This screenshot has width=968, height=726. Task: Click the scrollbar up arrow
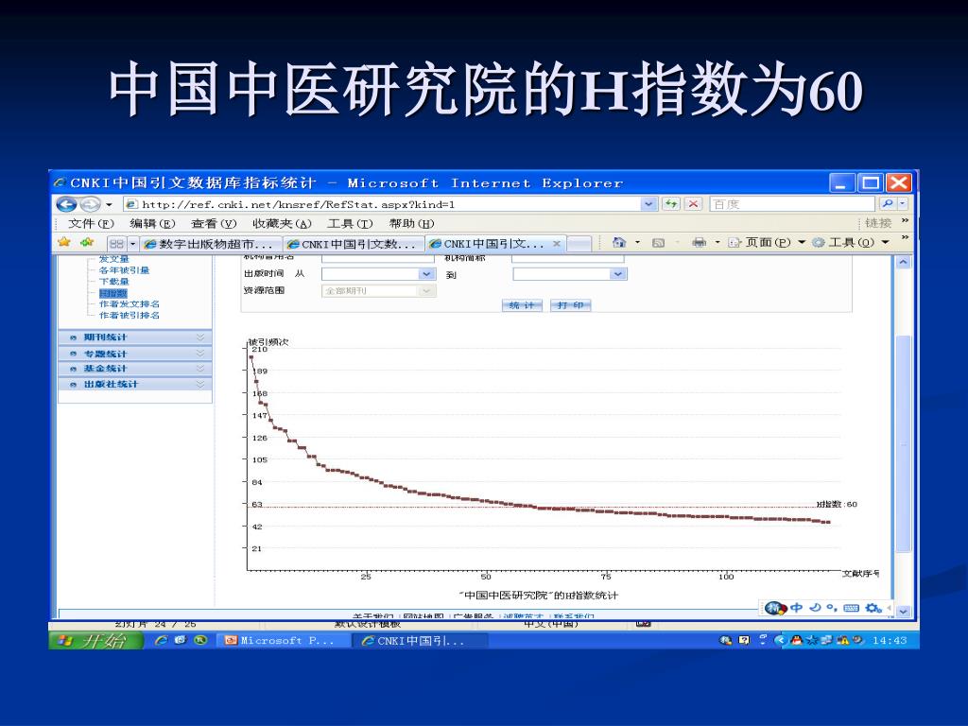[x=903, y=262]
